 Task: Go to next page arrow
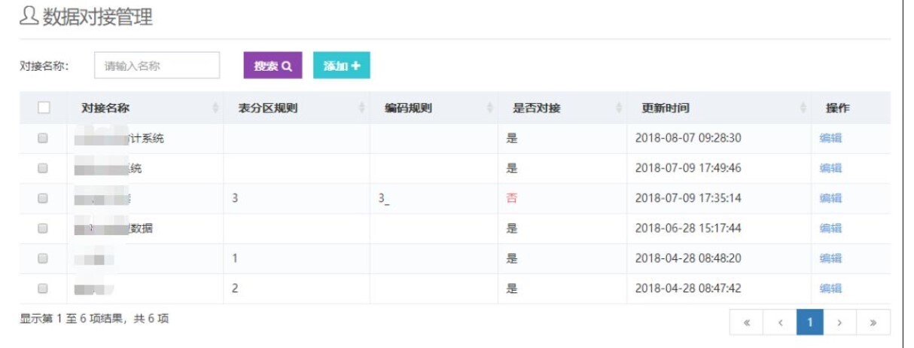[x=839, y=322]
